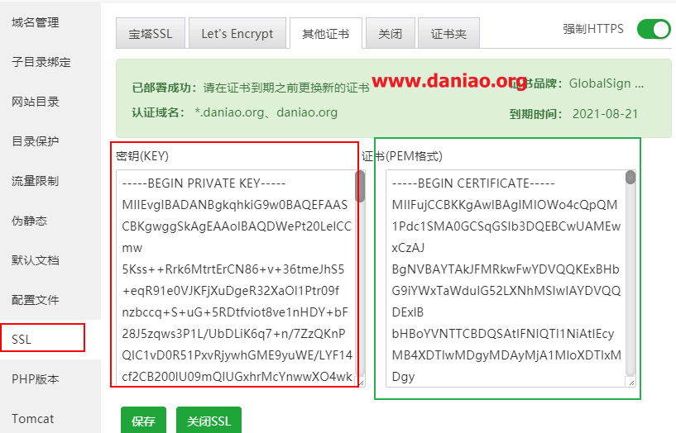Viewport: 676px width, 433px height.
Task: Click the 关闭SSL button
Action: [209, 420]
